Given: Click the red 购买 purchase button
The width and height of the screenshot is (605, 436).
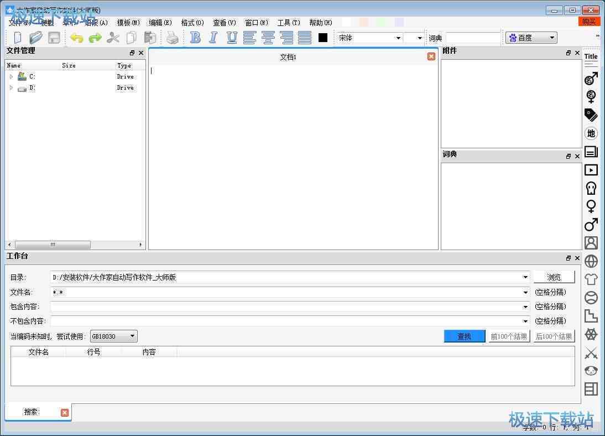Looking at the screenshot, I should click(x=589, y=22).
